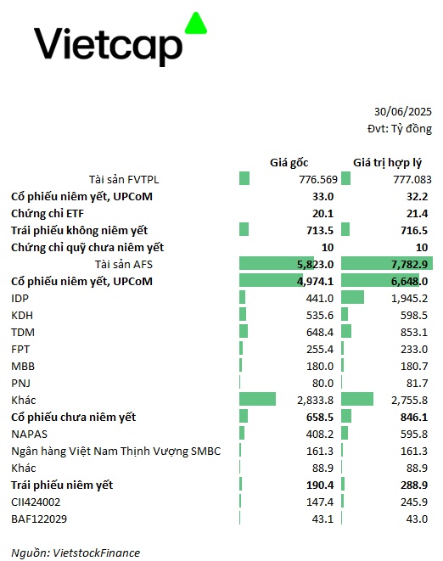The width and height of the screenshot is (443, 561).
Task: Click the 30/06/2025 date text
Action: (403, 112)
